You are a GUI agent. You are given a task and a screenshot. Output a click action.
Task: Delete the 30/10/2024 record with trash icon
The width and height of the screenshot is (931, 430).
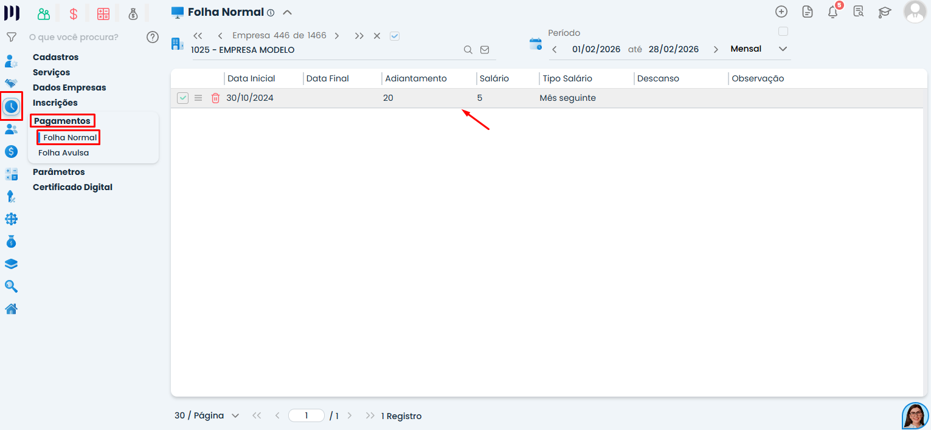[x=215, y=98]
